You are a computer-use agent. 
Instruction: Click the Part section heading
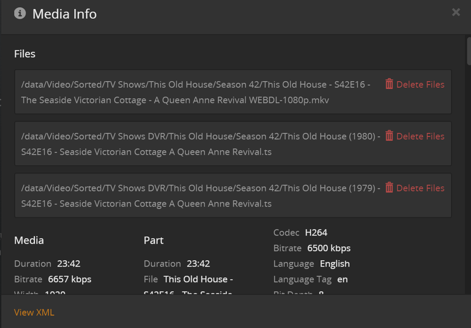(x=153, y=240)
